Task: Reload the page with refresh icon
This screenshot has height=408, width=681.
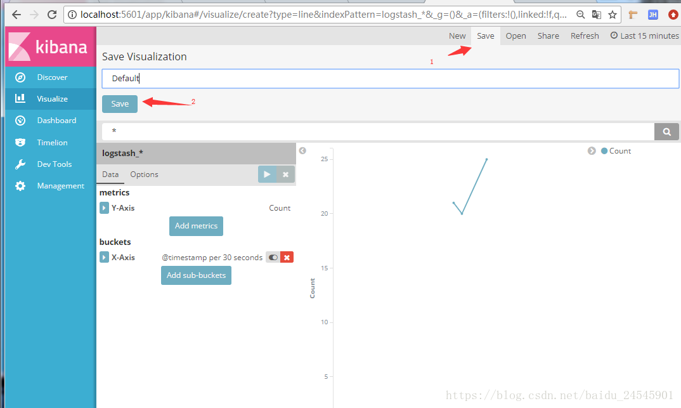Action: (52, 15)
